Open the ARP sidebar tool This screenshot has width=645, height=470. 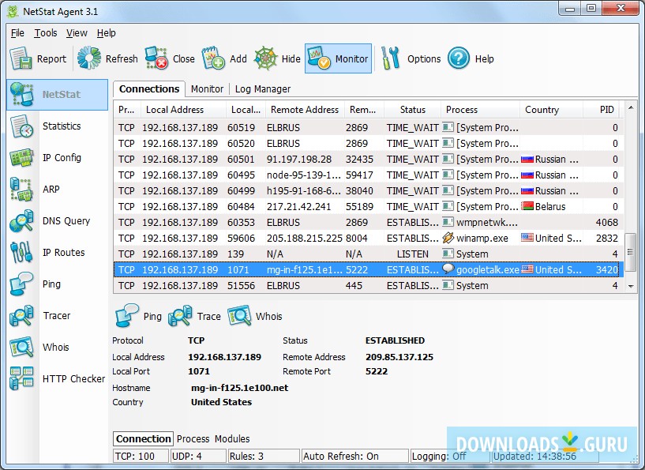(x=57, y=190)
